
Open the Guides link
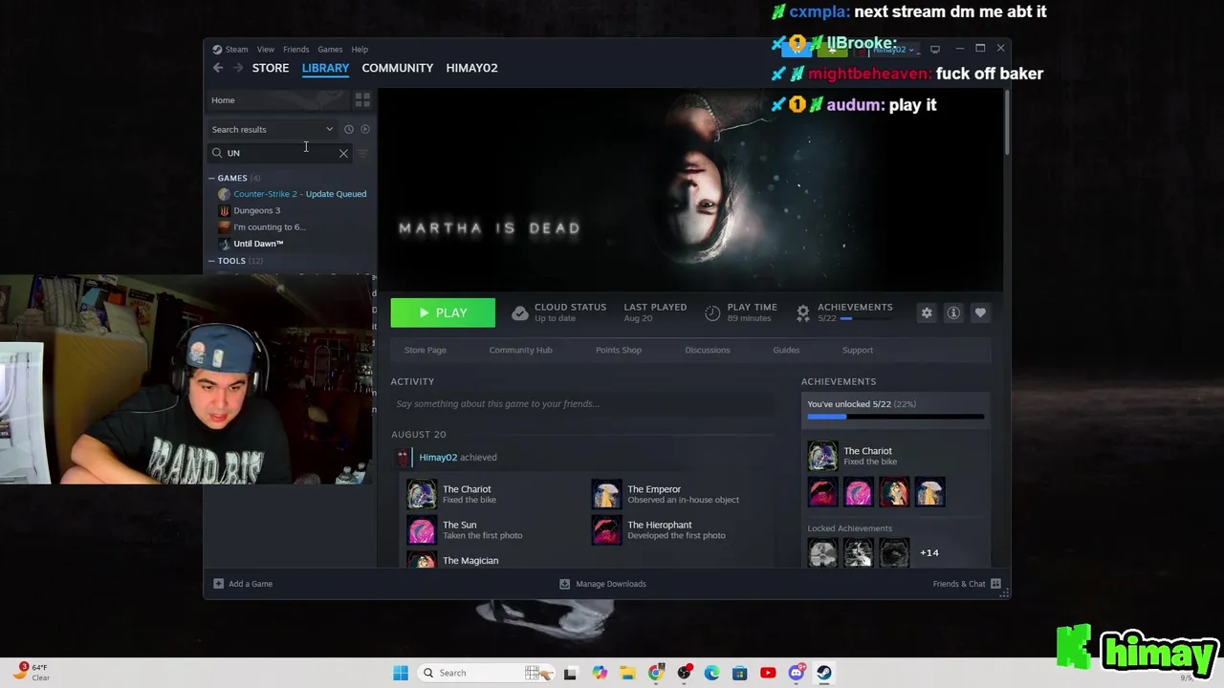[x=786, y=350]
